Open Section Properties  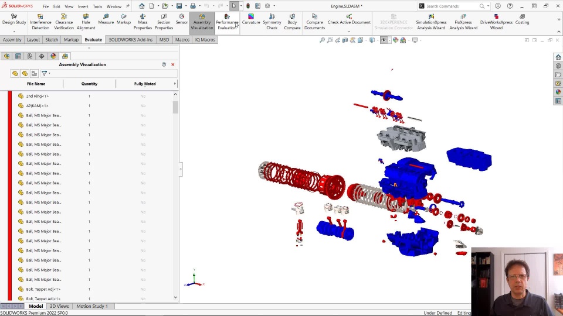click(x=164, y=22)
